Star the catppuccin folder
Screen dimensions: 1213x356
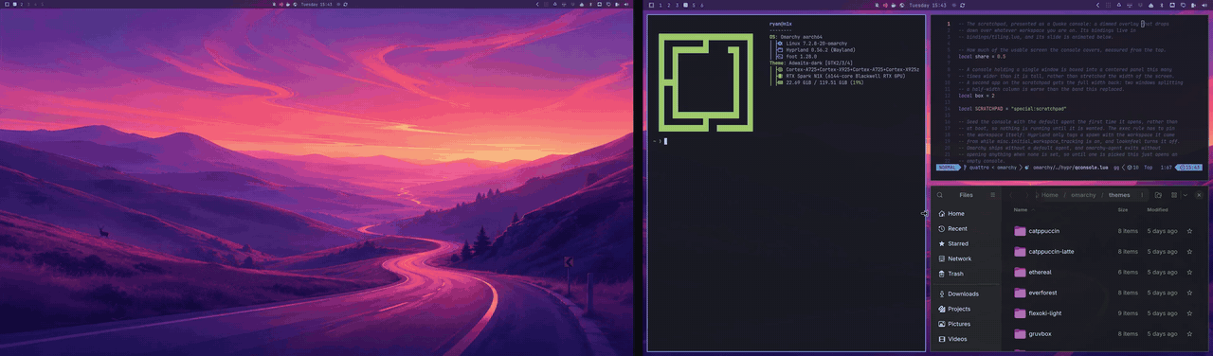1189,231
